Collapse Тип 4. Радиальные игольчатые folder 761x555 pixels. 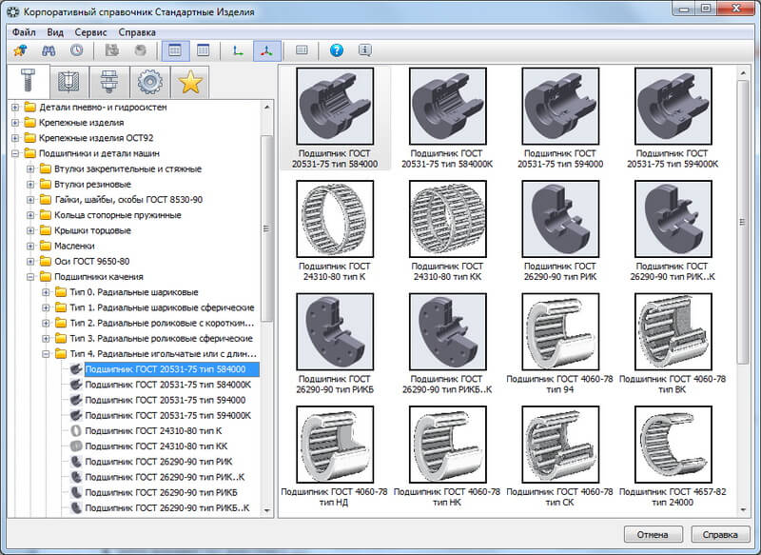click(46, 354)
